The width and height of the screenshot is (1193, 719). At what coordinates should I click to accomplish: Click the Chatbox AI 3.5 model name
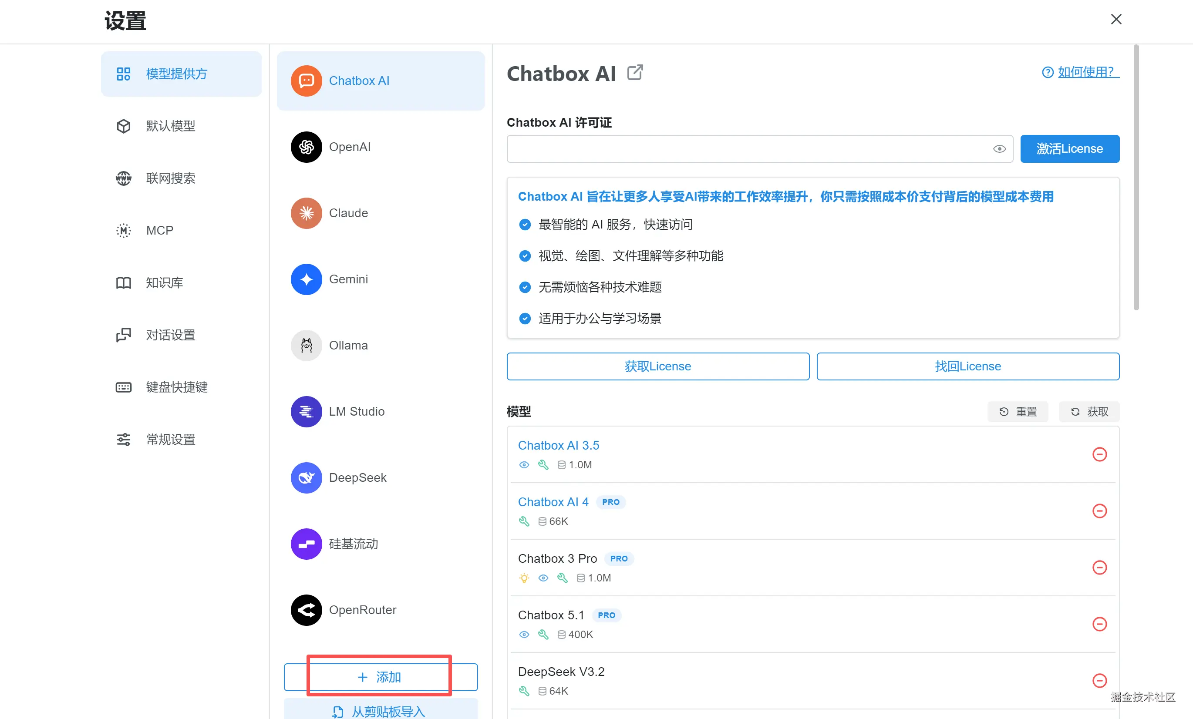pyautogui.click(x=558, y=446)
